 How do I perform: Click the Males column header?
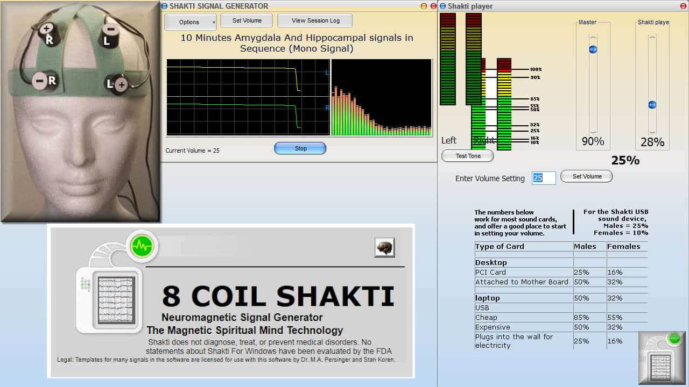tap(585, 246)
